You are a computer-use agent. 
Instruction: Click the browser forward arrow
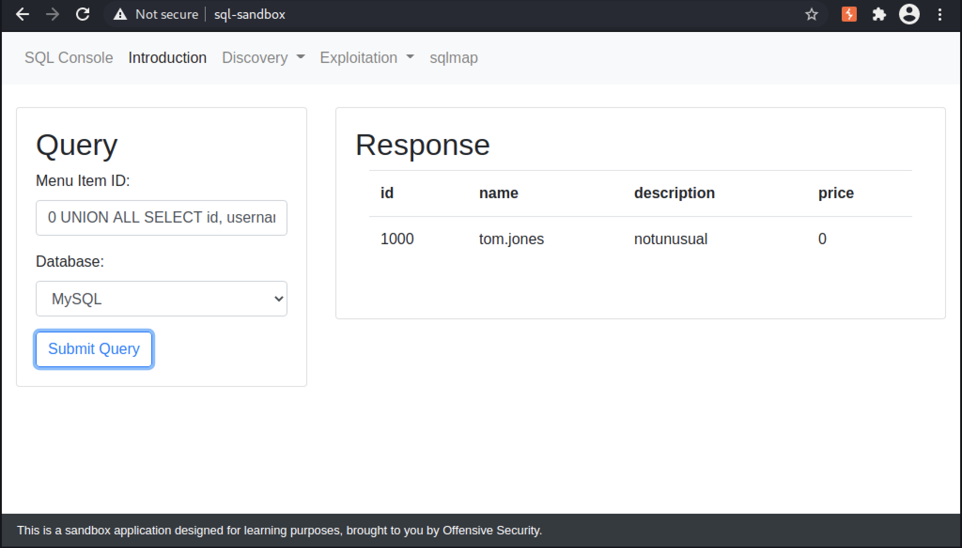click(53, 15)
